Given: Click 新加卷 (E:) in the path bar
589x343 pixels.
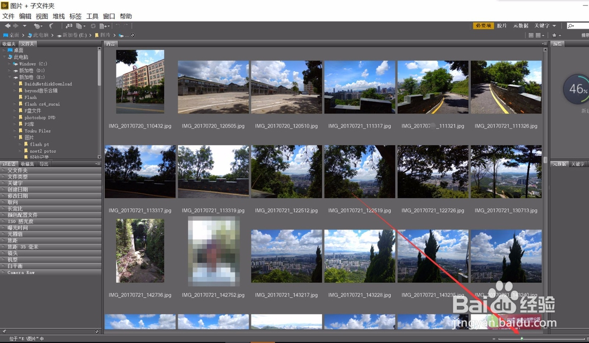Looking at the screenshot, I should tap(72, 35).
